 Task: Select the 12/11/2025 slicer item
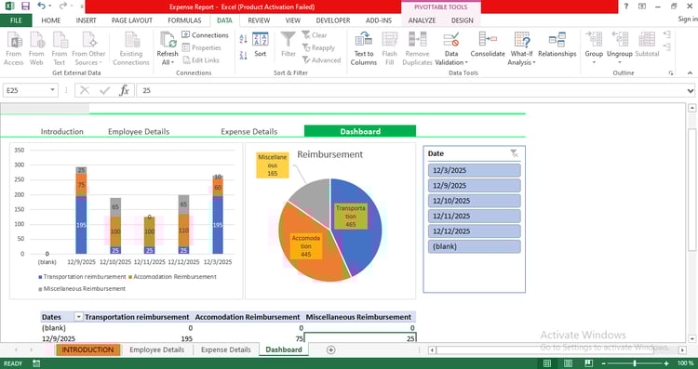pos(474,216)
